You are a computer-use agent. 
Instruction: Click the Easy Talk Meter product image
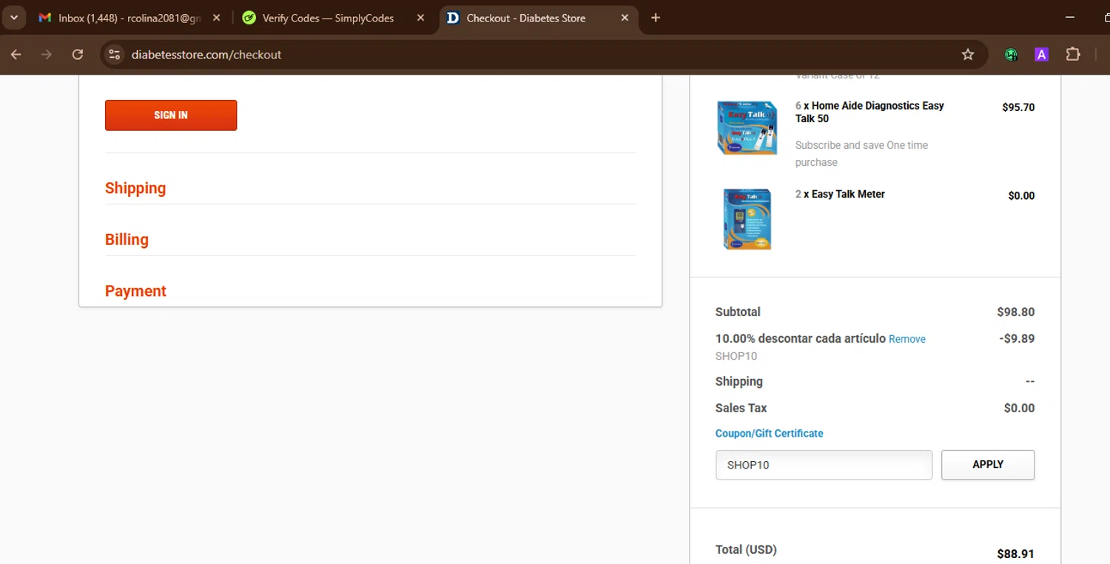coord(747,219)
